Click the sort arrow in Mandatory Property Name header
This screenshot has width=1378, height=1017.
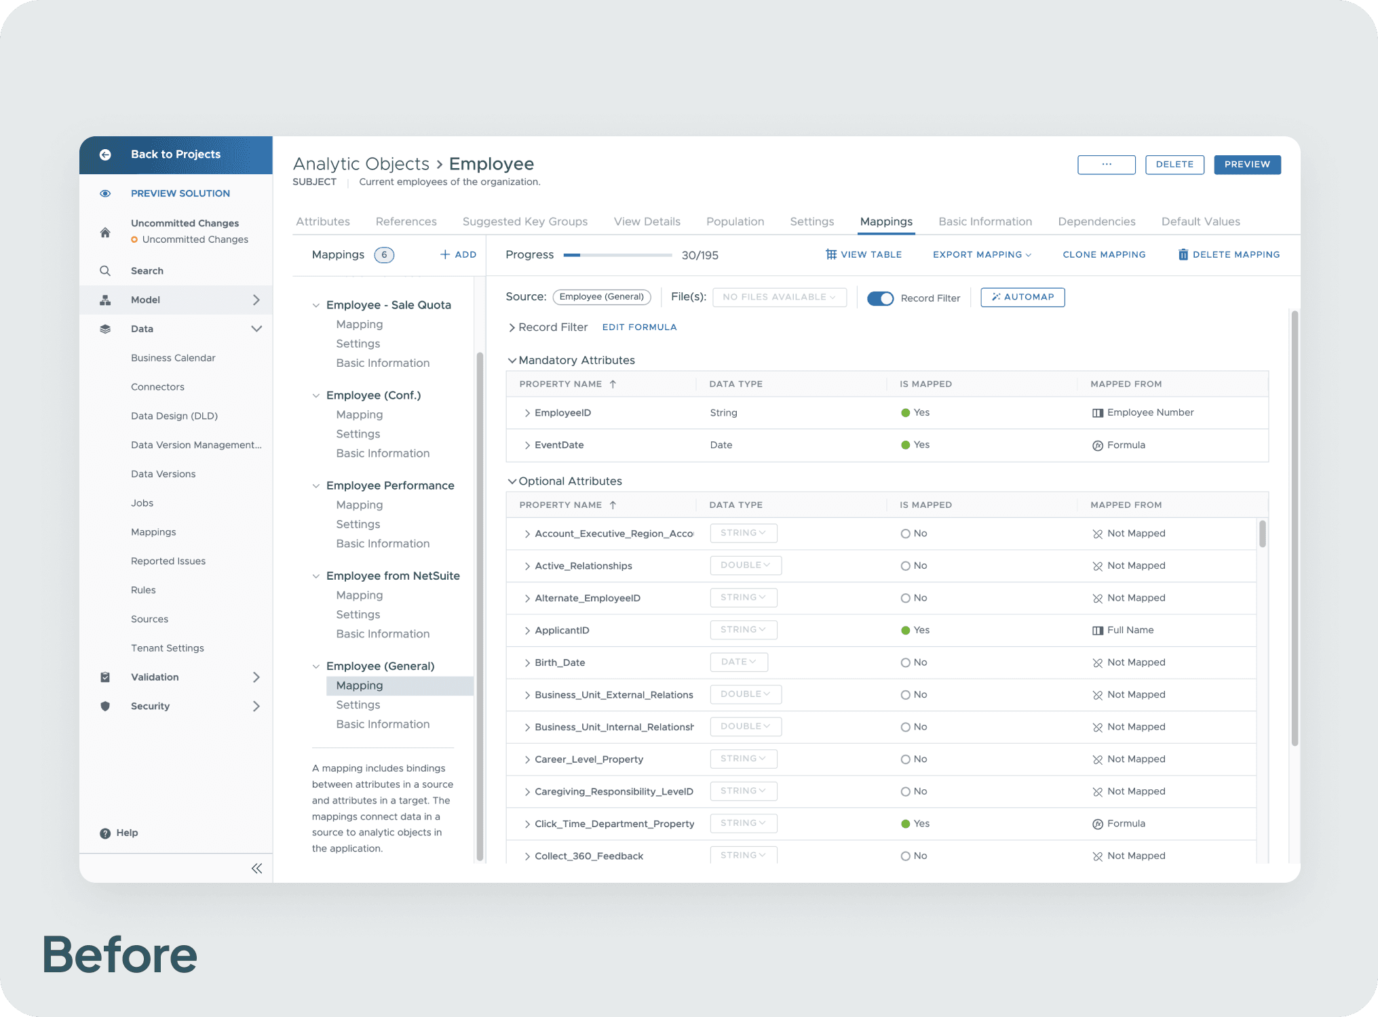613,384
